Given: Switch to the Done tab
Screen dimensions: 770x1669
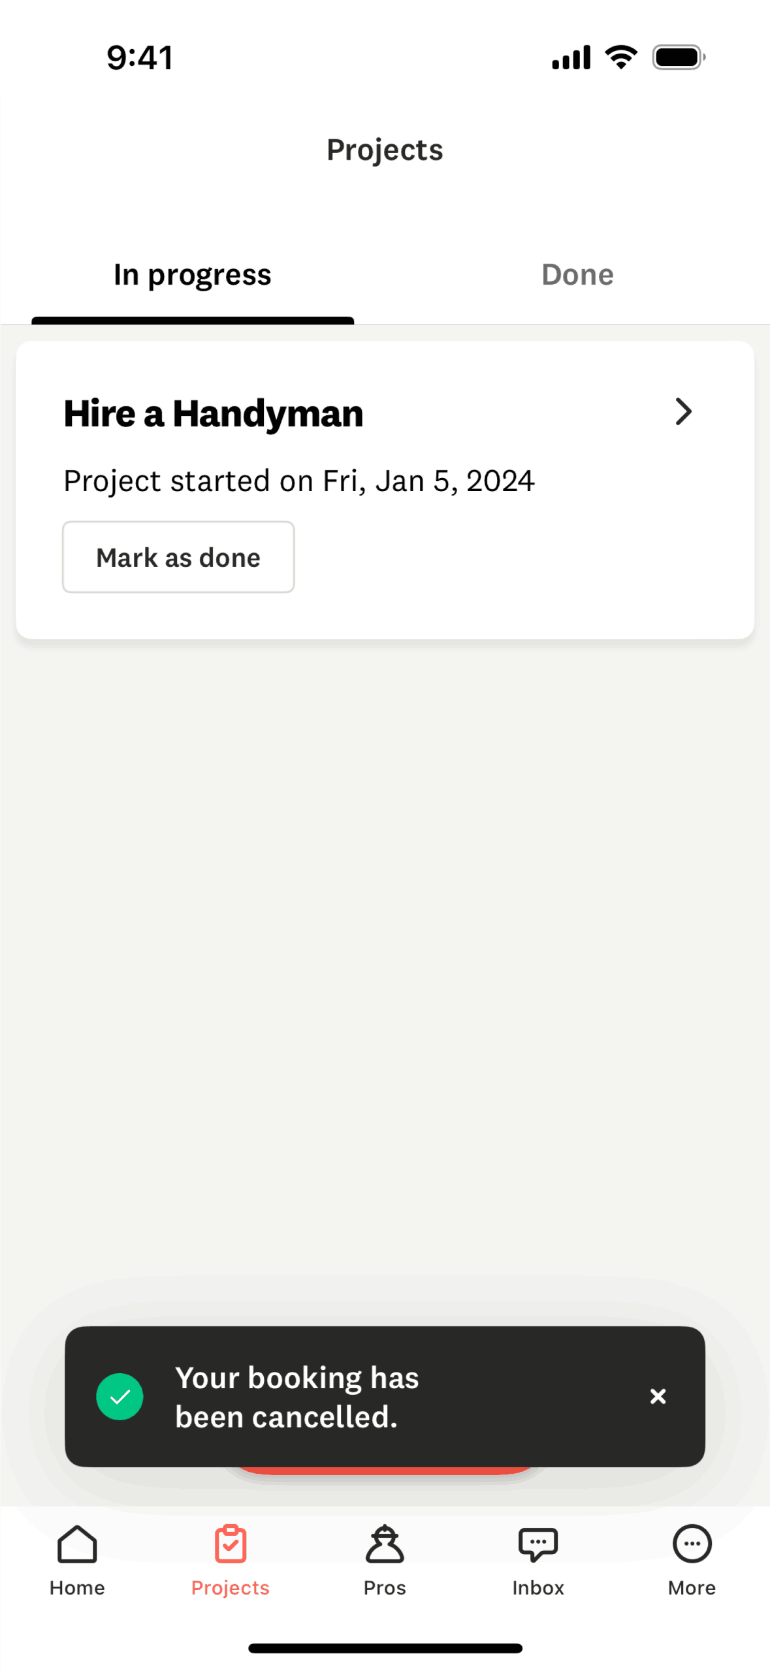Looking at the screenshot, I should point(577,275).
